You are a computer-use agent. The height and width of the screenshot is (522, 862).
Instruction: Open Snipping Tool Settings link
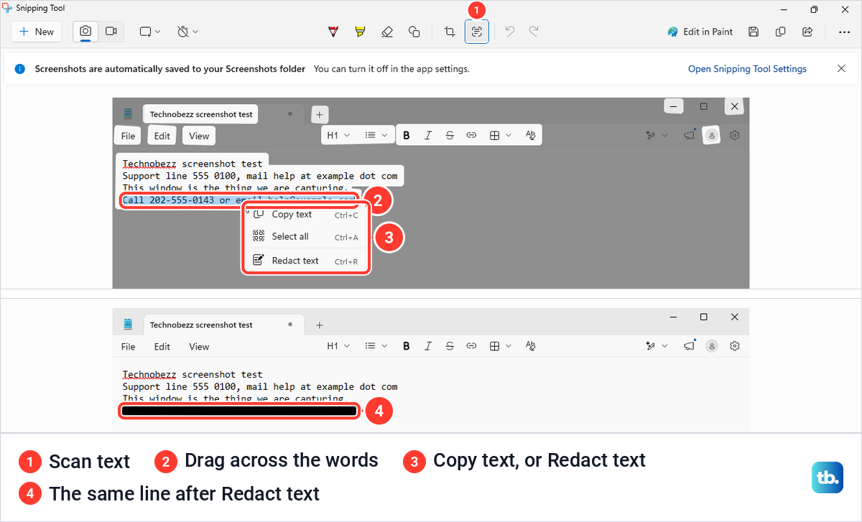click(x=747, y=69)
